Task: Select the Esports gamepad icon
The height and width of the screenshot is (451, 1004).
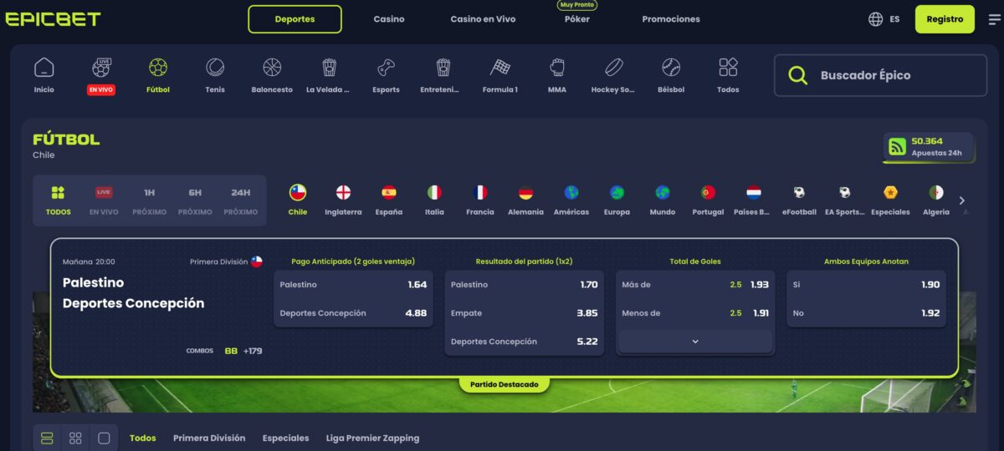Action: pos(386,75)
